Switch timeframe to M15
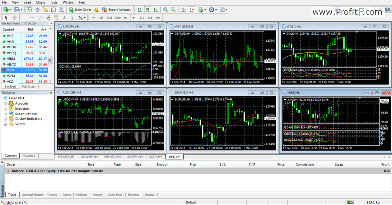Image resolution: width=392 pixels, height=205 pixels. [x=109, y=18]
